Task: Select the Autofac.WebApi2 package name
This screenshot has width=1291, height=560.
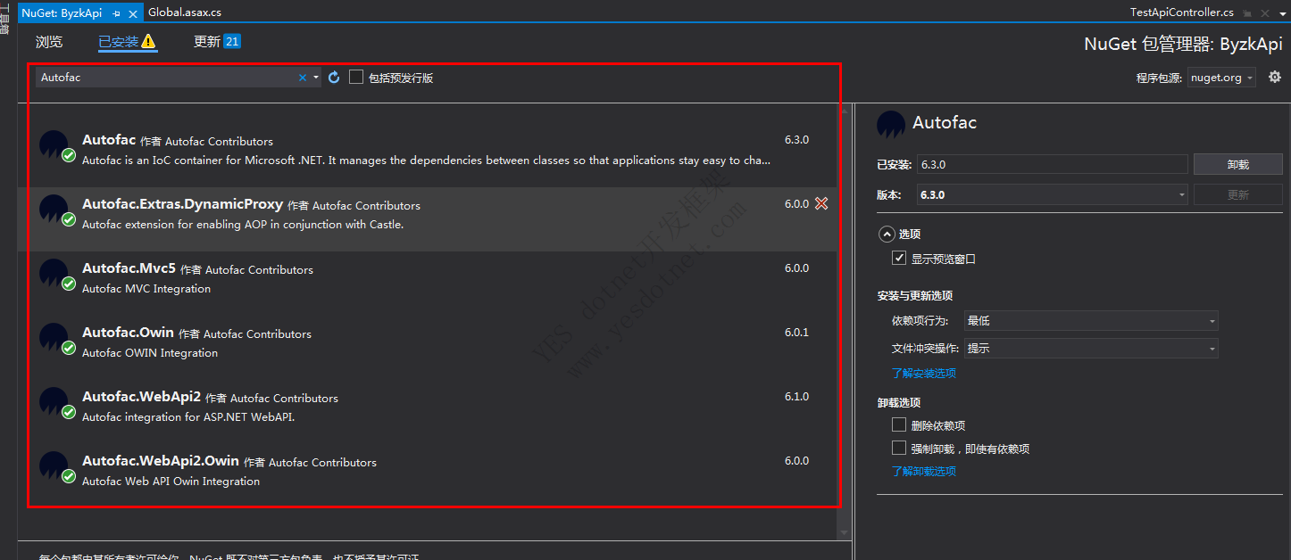Action: point(141,397)
